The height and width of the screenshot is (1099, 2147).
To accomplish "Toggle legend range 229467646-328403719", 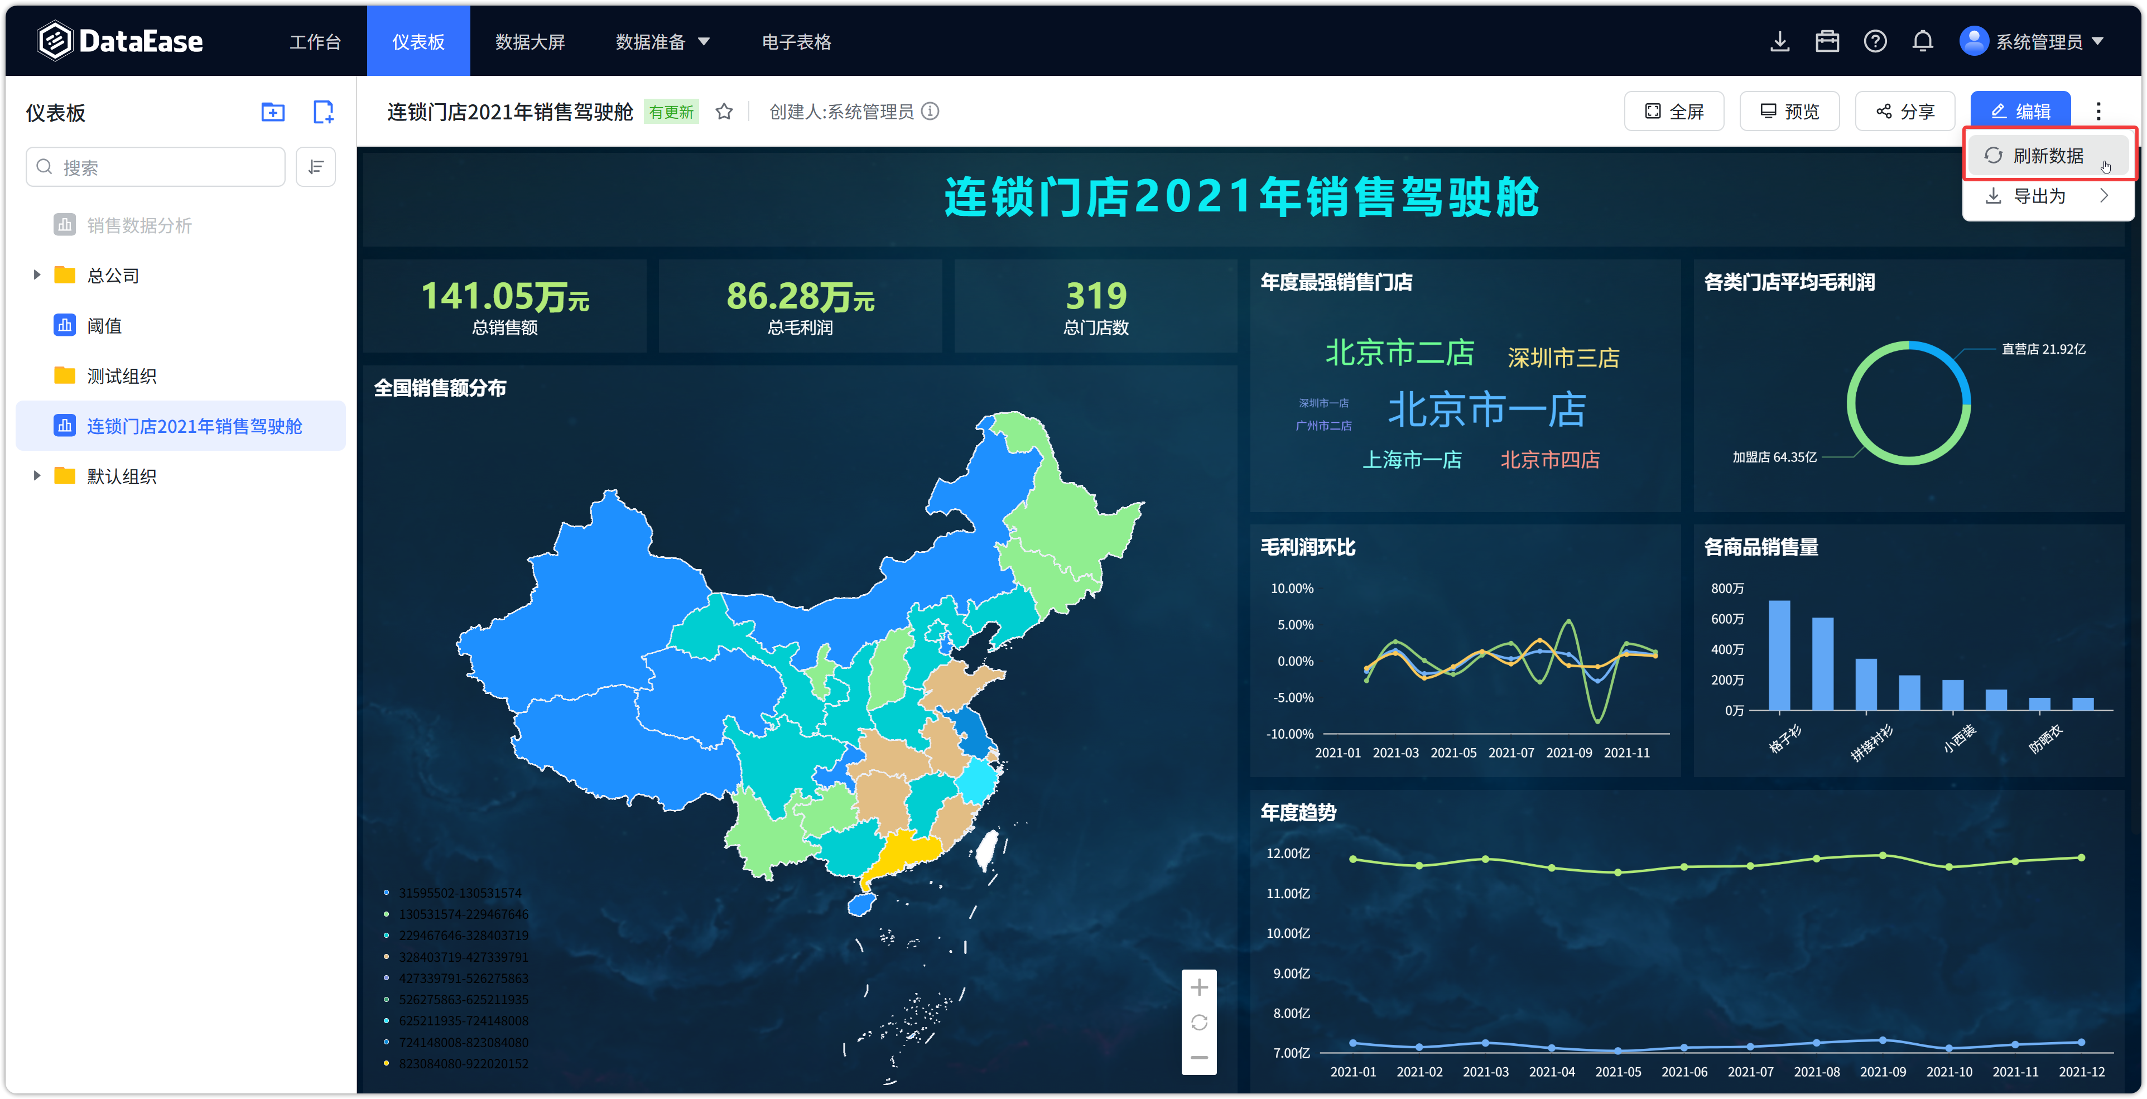I will click(x=456, y=935).
